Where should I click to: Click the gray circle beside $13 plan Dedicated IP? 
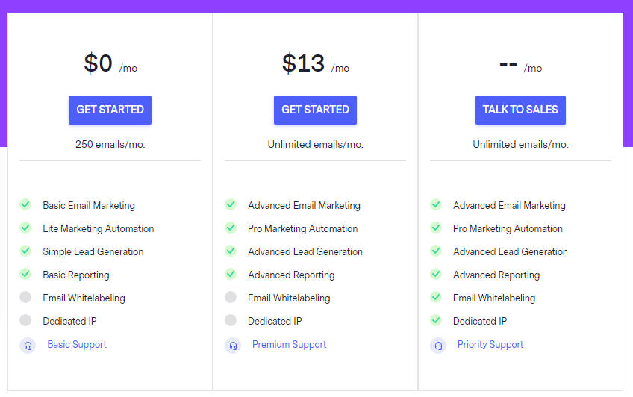(231, 320)
